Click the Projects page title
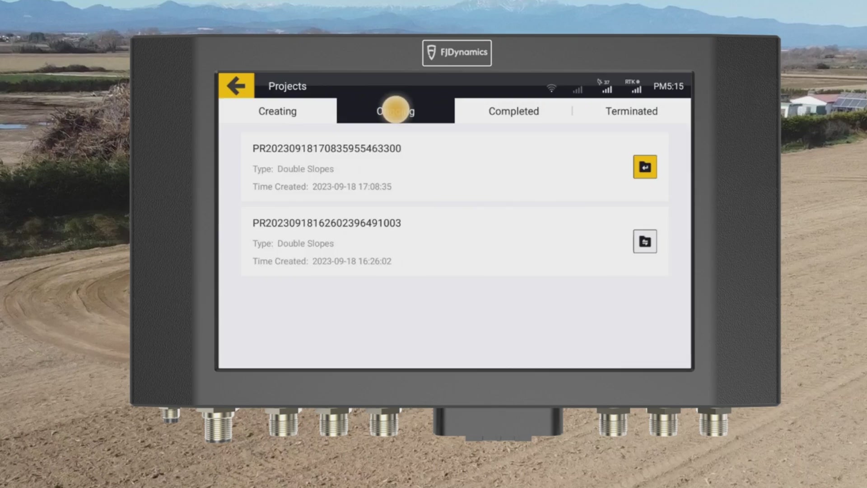This screenshot has height=488, width=867. tap(287, 86)
